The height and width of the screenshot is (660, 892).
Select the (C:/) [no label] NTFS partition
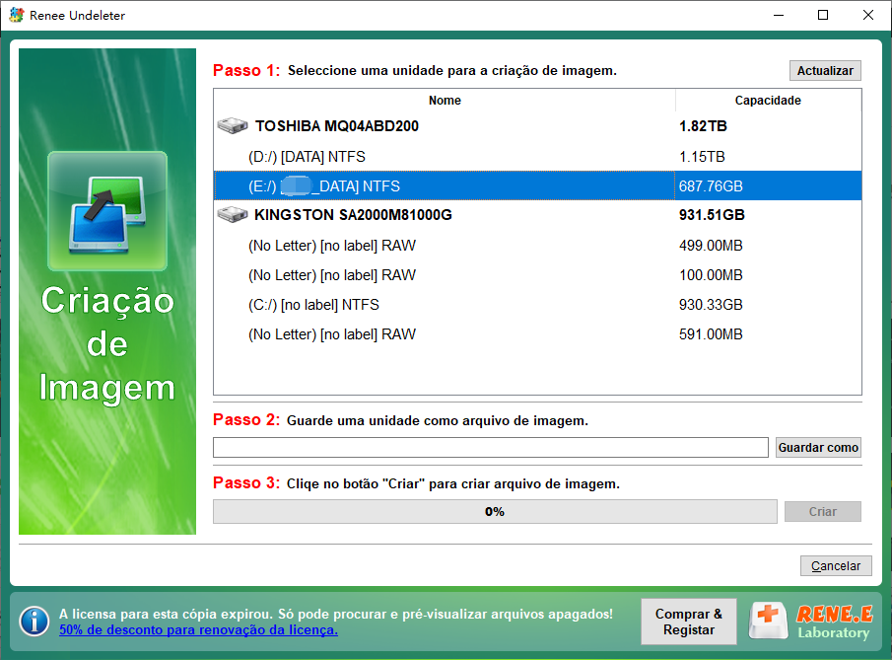tap(537, 305)
